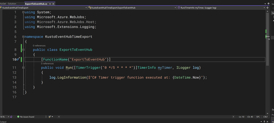Collapse the ExportToEventHub class on line 8

[x=23, y=50]
